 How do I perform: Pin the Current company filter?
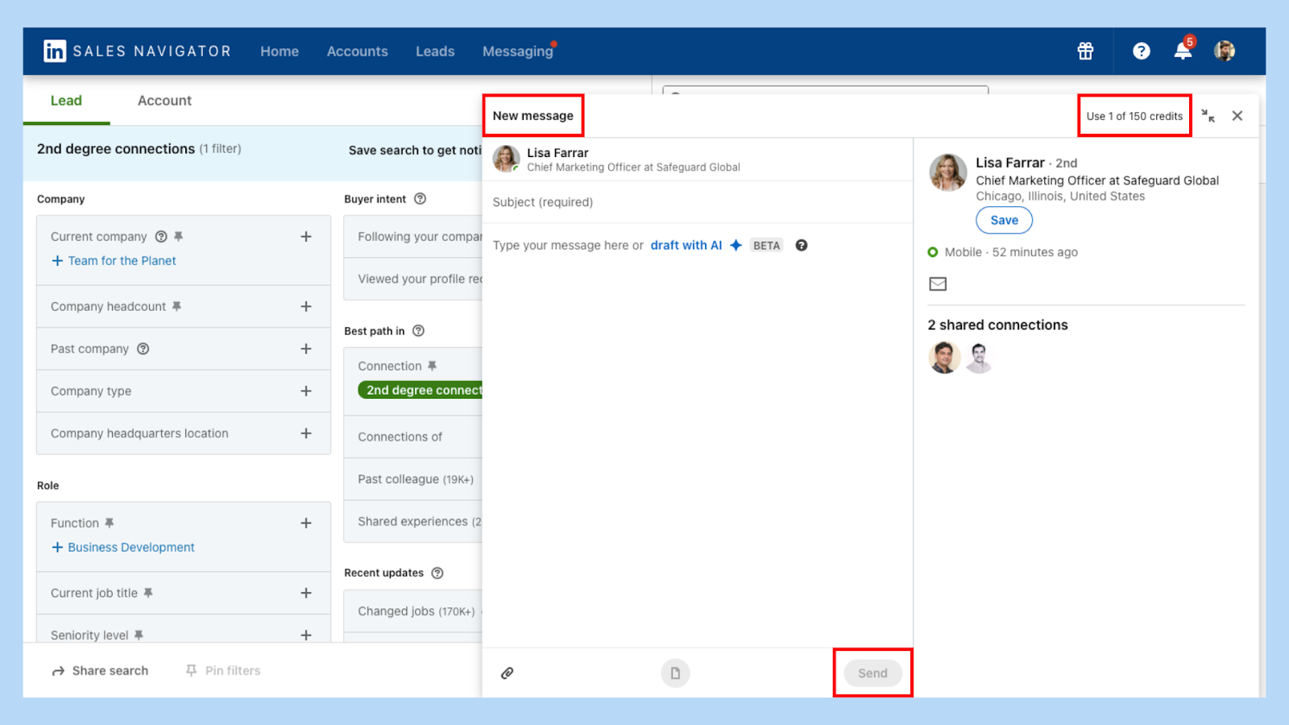[x=179, y=236]
